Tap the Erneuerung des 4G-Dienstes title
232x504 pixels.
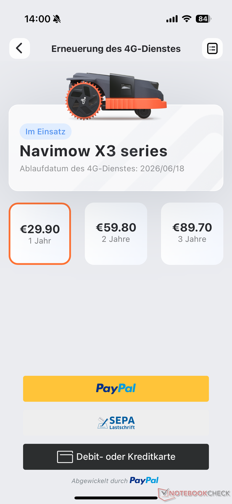[116, 49]
